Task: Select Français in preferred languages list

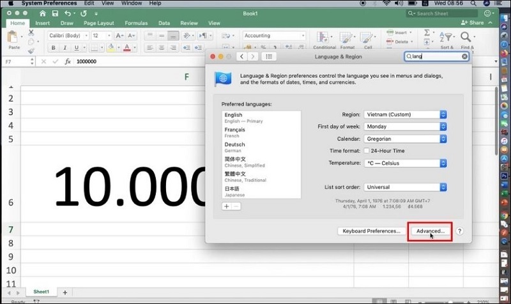Action: tap(234, 130)
